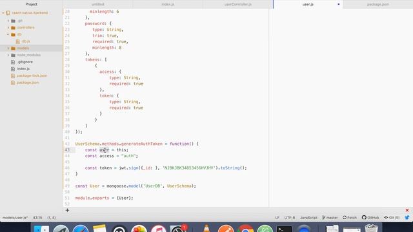Click the controllers folder icon
Viewport: 413px width, 232px height.
pos(13,28)
